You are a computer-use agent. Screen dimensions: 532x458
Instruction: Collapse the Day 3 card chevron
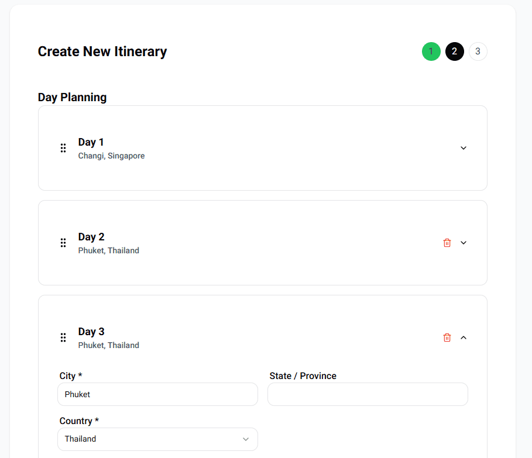464,338
